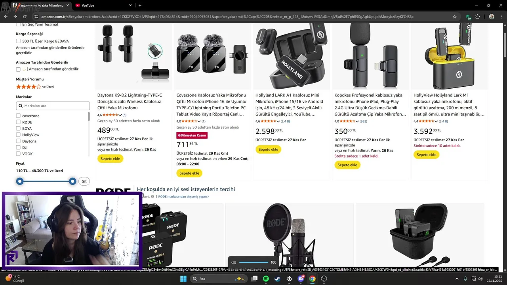The height and width of the screenshot is (285, 507).
Task: Expand rating popover for Kopdkes microphone
Action: click(357, 122)
